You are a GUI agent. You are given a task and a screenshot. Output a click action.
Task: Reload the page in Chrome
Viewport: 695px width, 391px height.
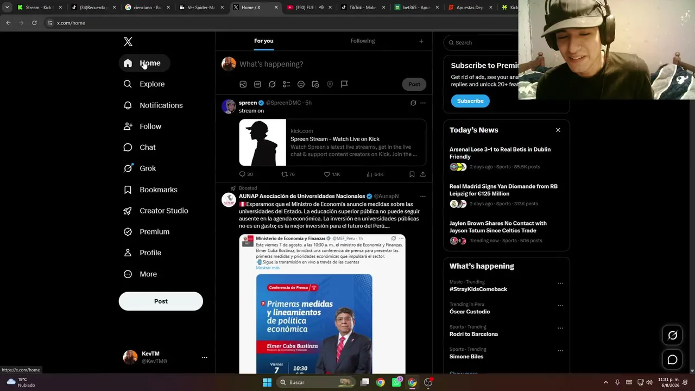[x=34, y=23]
